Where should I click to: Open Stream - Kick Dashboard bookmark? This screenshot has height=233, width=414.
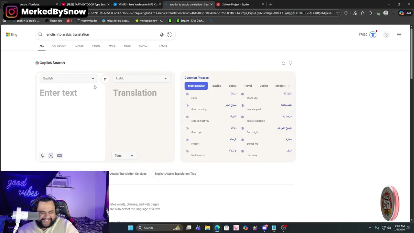tap(190, 21)
